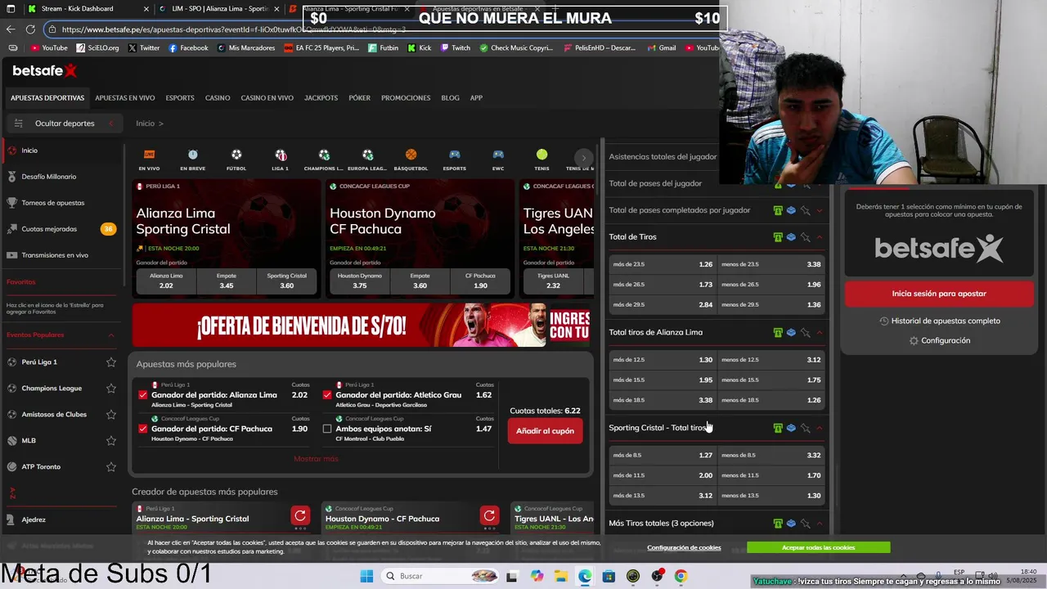Viewport: 1047px width, 589px height.
Task: Collapse Total tiros de Alianza Lima market
Action: [819, 333]
